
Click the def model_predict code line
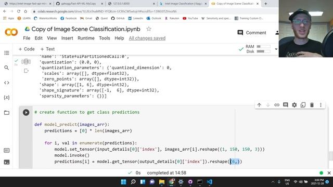pos(72,125)
